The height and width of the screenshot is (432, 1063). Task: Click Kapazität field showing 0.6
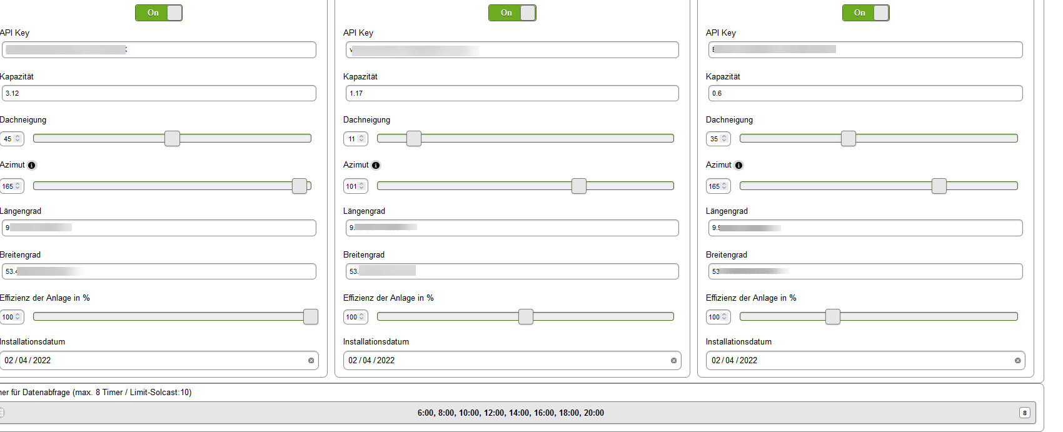(865, 93)
